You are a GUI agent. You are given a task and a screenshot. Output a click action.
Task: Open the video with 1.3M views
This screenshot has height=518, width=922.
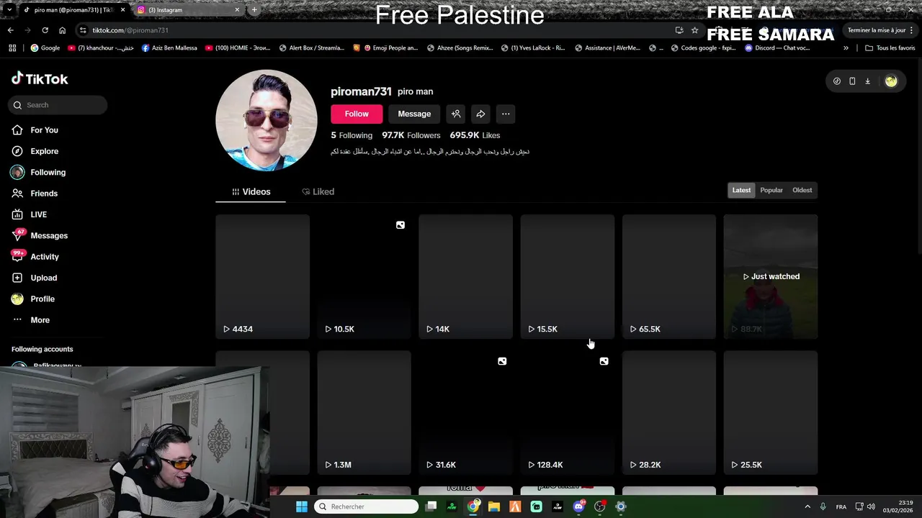tap(364, 412)
